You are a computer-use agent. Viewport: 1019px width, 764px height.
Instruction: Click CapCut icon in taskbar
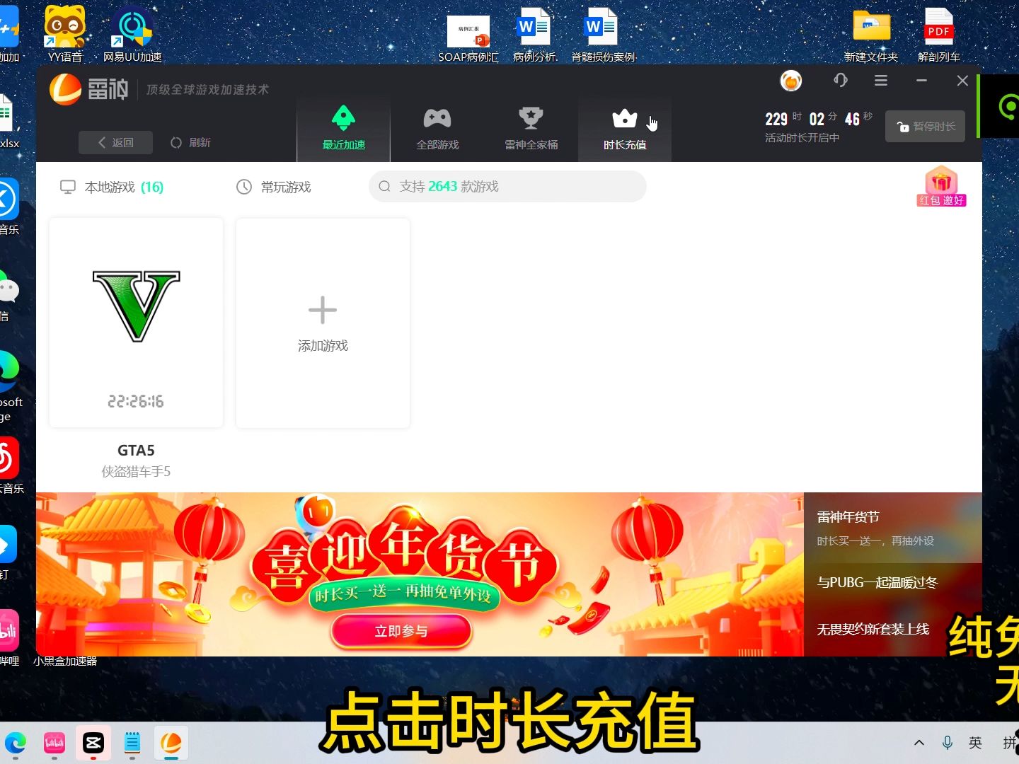[93, 743]
